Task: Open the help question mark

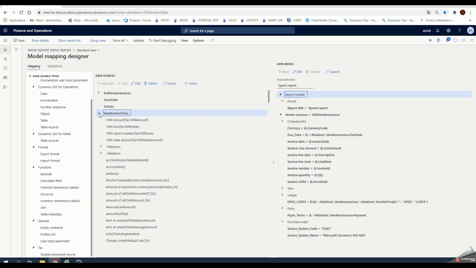Action: click(459, 31)
